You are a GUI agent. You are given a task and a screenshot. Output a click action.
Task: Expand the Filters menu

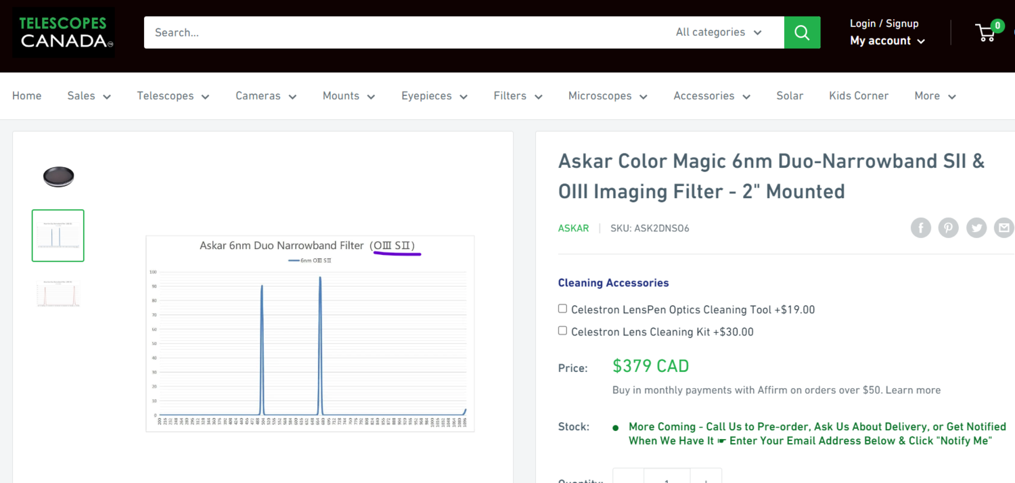click(518, 96)
